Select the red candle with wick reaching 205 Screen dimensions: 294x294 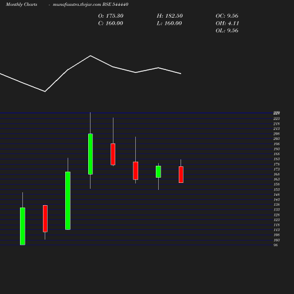click(x=135, y=171)
